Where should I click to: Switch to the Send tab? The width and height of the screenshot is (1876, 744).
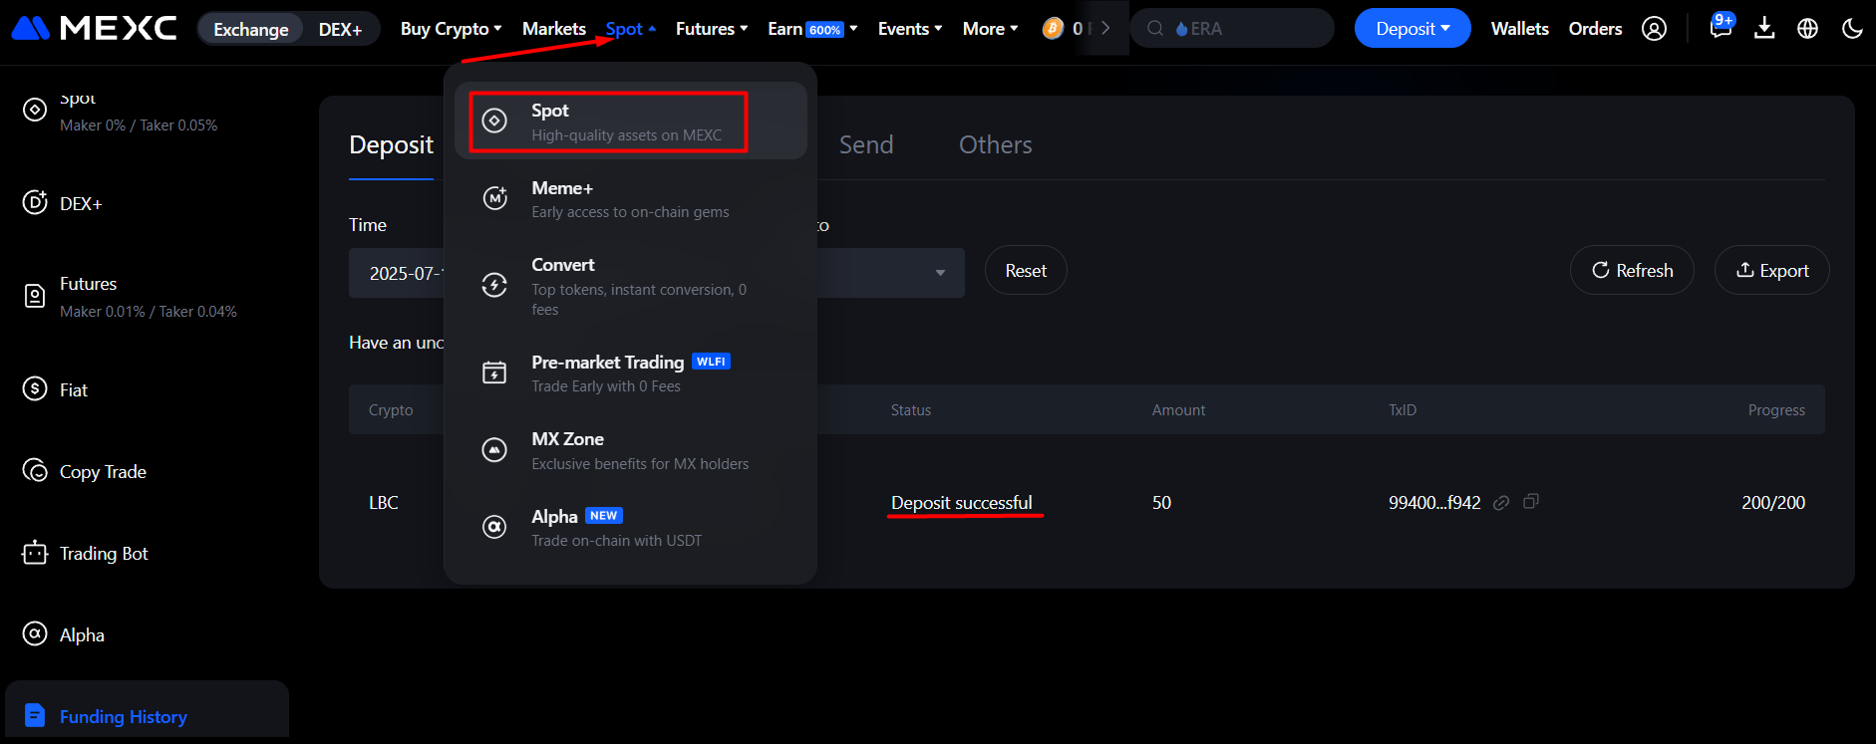pos(866,145)
